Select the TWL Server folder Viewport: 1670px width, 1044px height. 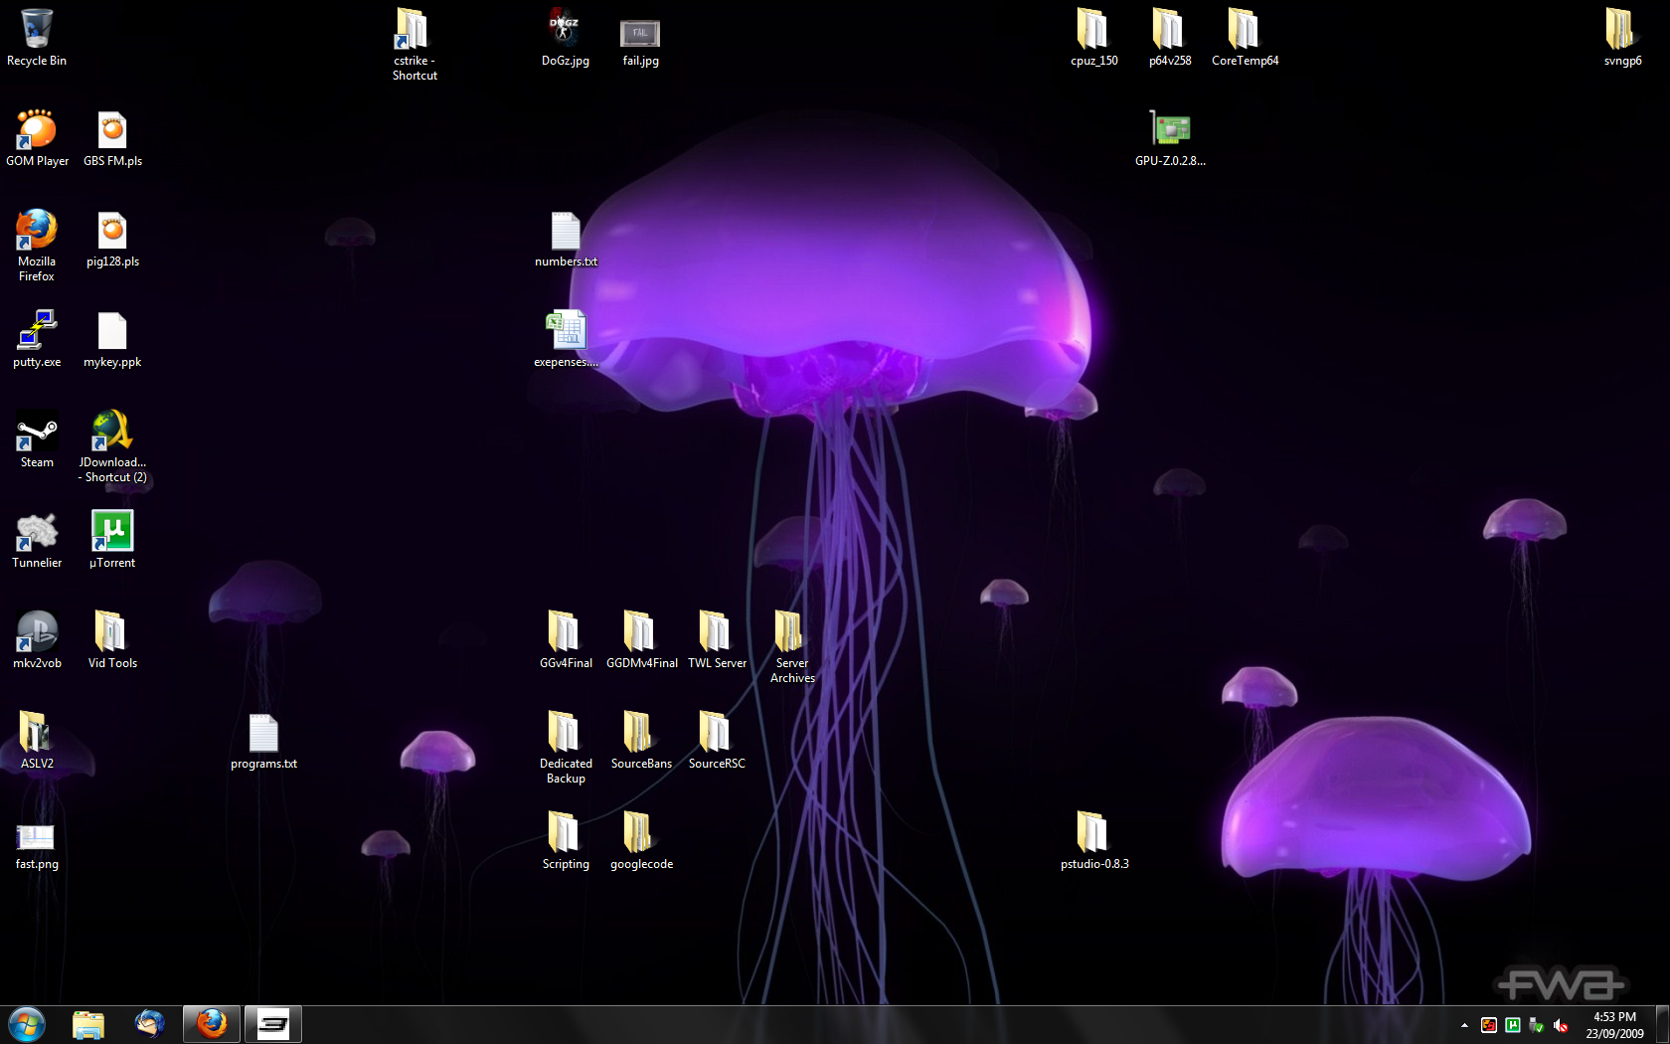tap(717, 640)
